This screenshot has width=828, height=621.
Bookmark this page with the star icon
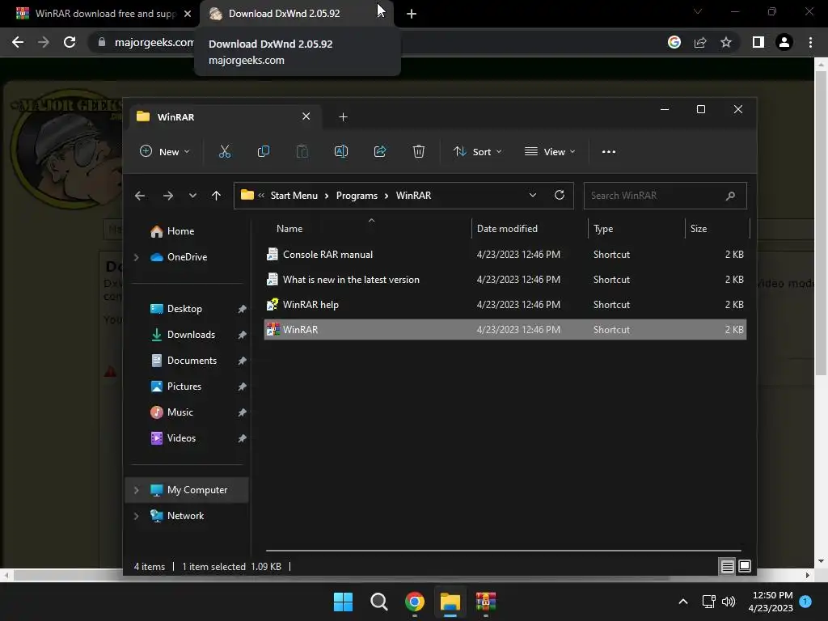[726, 42]
